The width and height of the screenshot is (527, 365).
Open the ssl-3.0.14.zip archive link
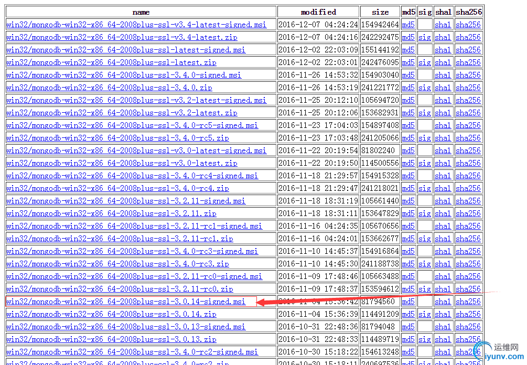click(x=112, y=315)
